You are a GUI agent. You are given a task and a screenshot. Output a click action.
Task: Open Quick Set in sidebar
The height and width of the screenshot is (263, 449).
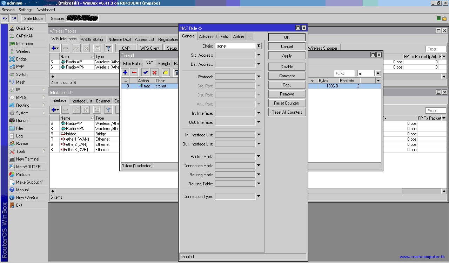(x=24, y=28)
